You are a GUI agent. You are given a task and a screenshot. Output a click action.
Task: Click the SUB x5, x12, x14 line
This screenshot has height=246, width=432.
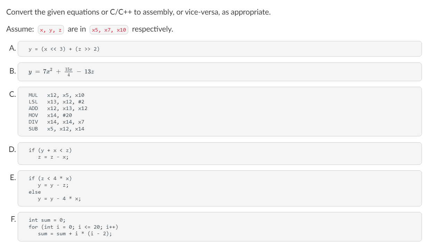pos(57,129)
